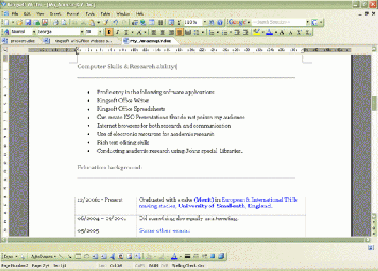The width and height of the screenshot is (378, 271).
Task: Toggle numbered list formatting
Action: [212, 32]
